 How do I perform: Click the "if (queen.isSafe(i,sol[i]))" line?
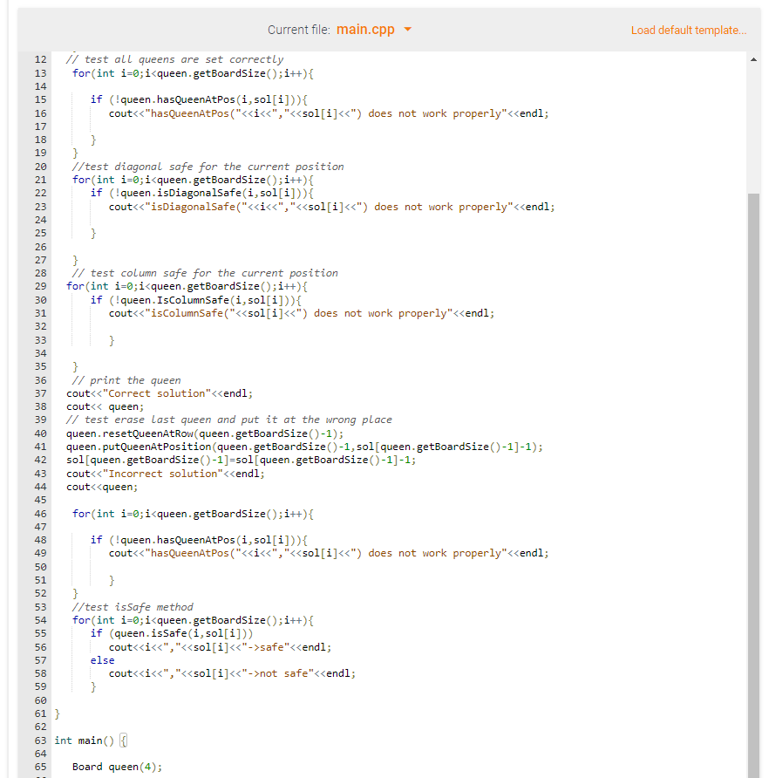click(x=172, y=633)
